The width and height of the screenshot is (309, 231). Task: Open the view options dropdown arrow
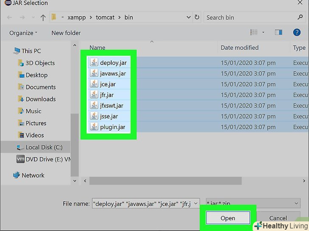[x=263, y=32]
